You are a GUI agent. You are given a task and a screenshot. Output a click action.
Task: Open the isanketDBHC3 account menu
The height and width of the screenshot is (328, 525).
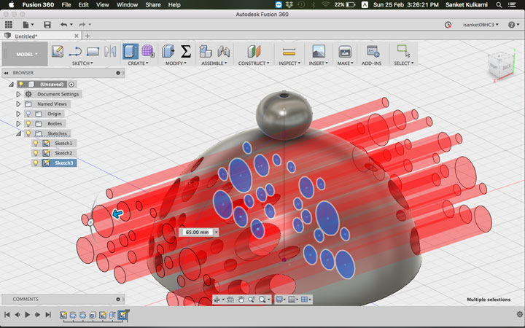point(481,25)
